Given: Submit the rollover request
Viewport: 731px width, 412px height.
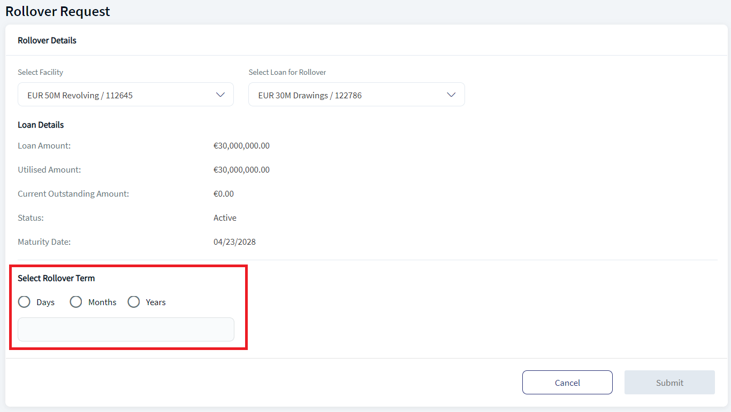Looking at the screenshot, I should coord(669,383).
